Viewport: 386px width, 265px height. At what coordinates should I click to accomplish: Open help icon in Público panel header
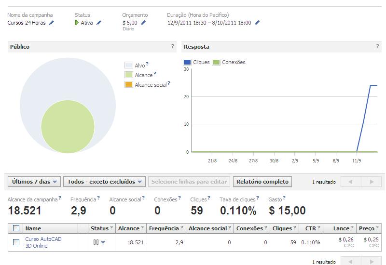coord(173,46)
